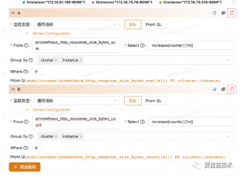
Task: Toggle visibility eye for query B
Action: click(x=223, y=89)
